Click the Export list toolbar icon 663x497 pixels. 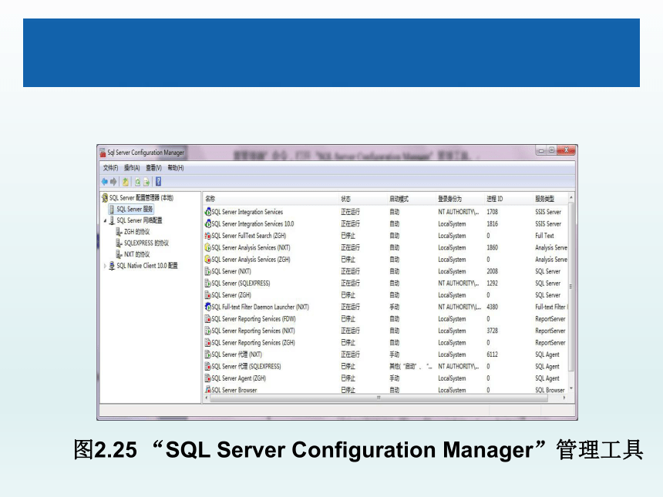point(146,182)
